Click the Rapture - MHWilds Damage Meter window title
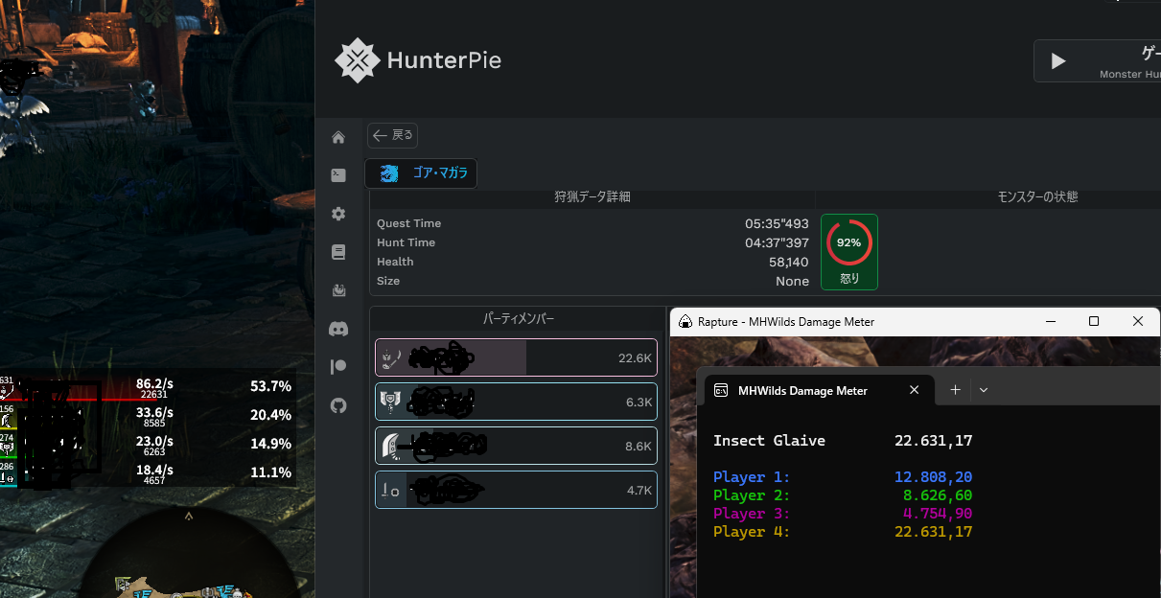Screen dimensions: 1161x598 click(x=786, y=322)
